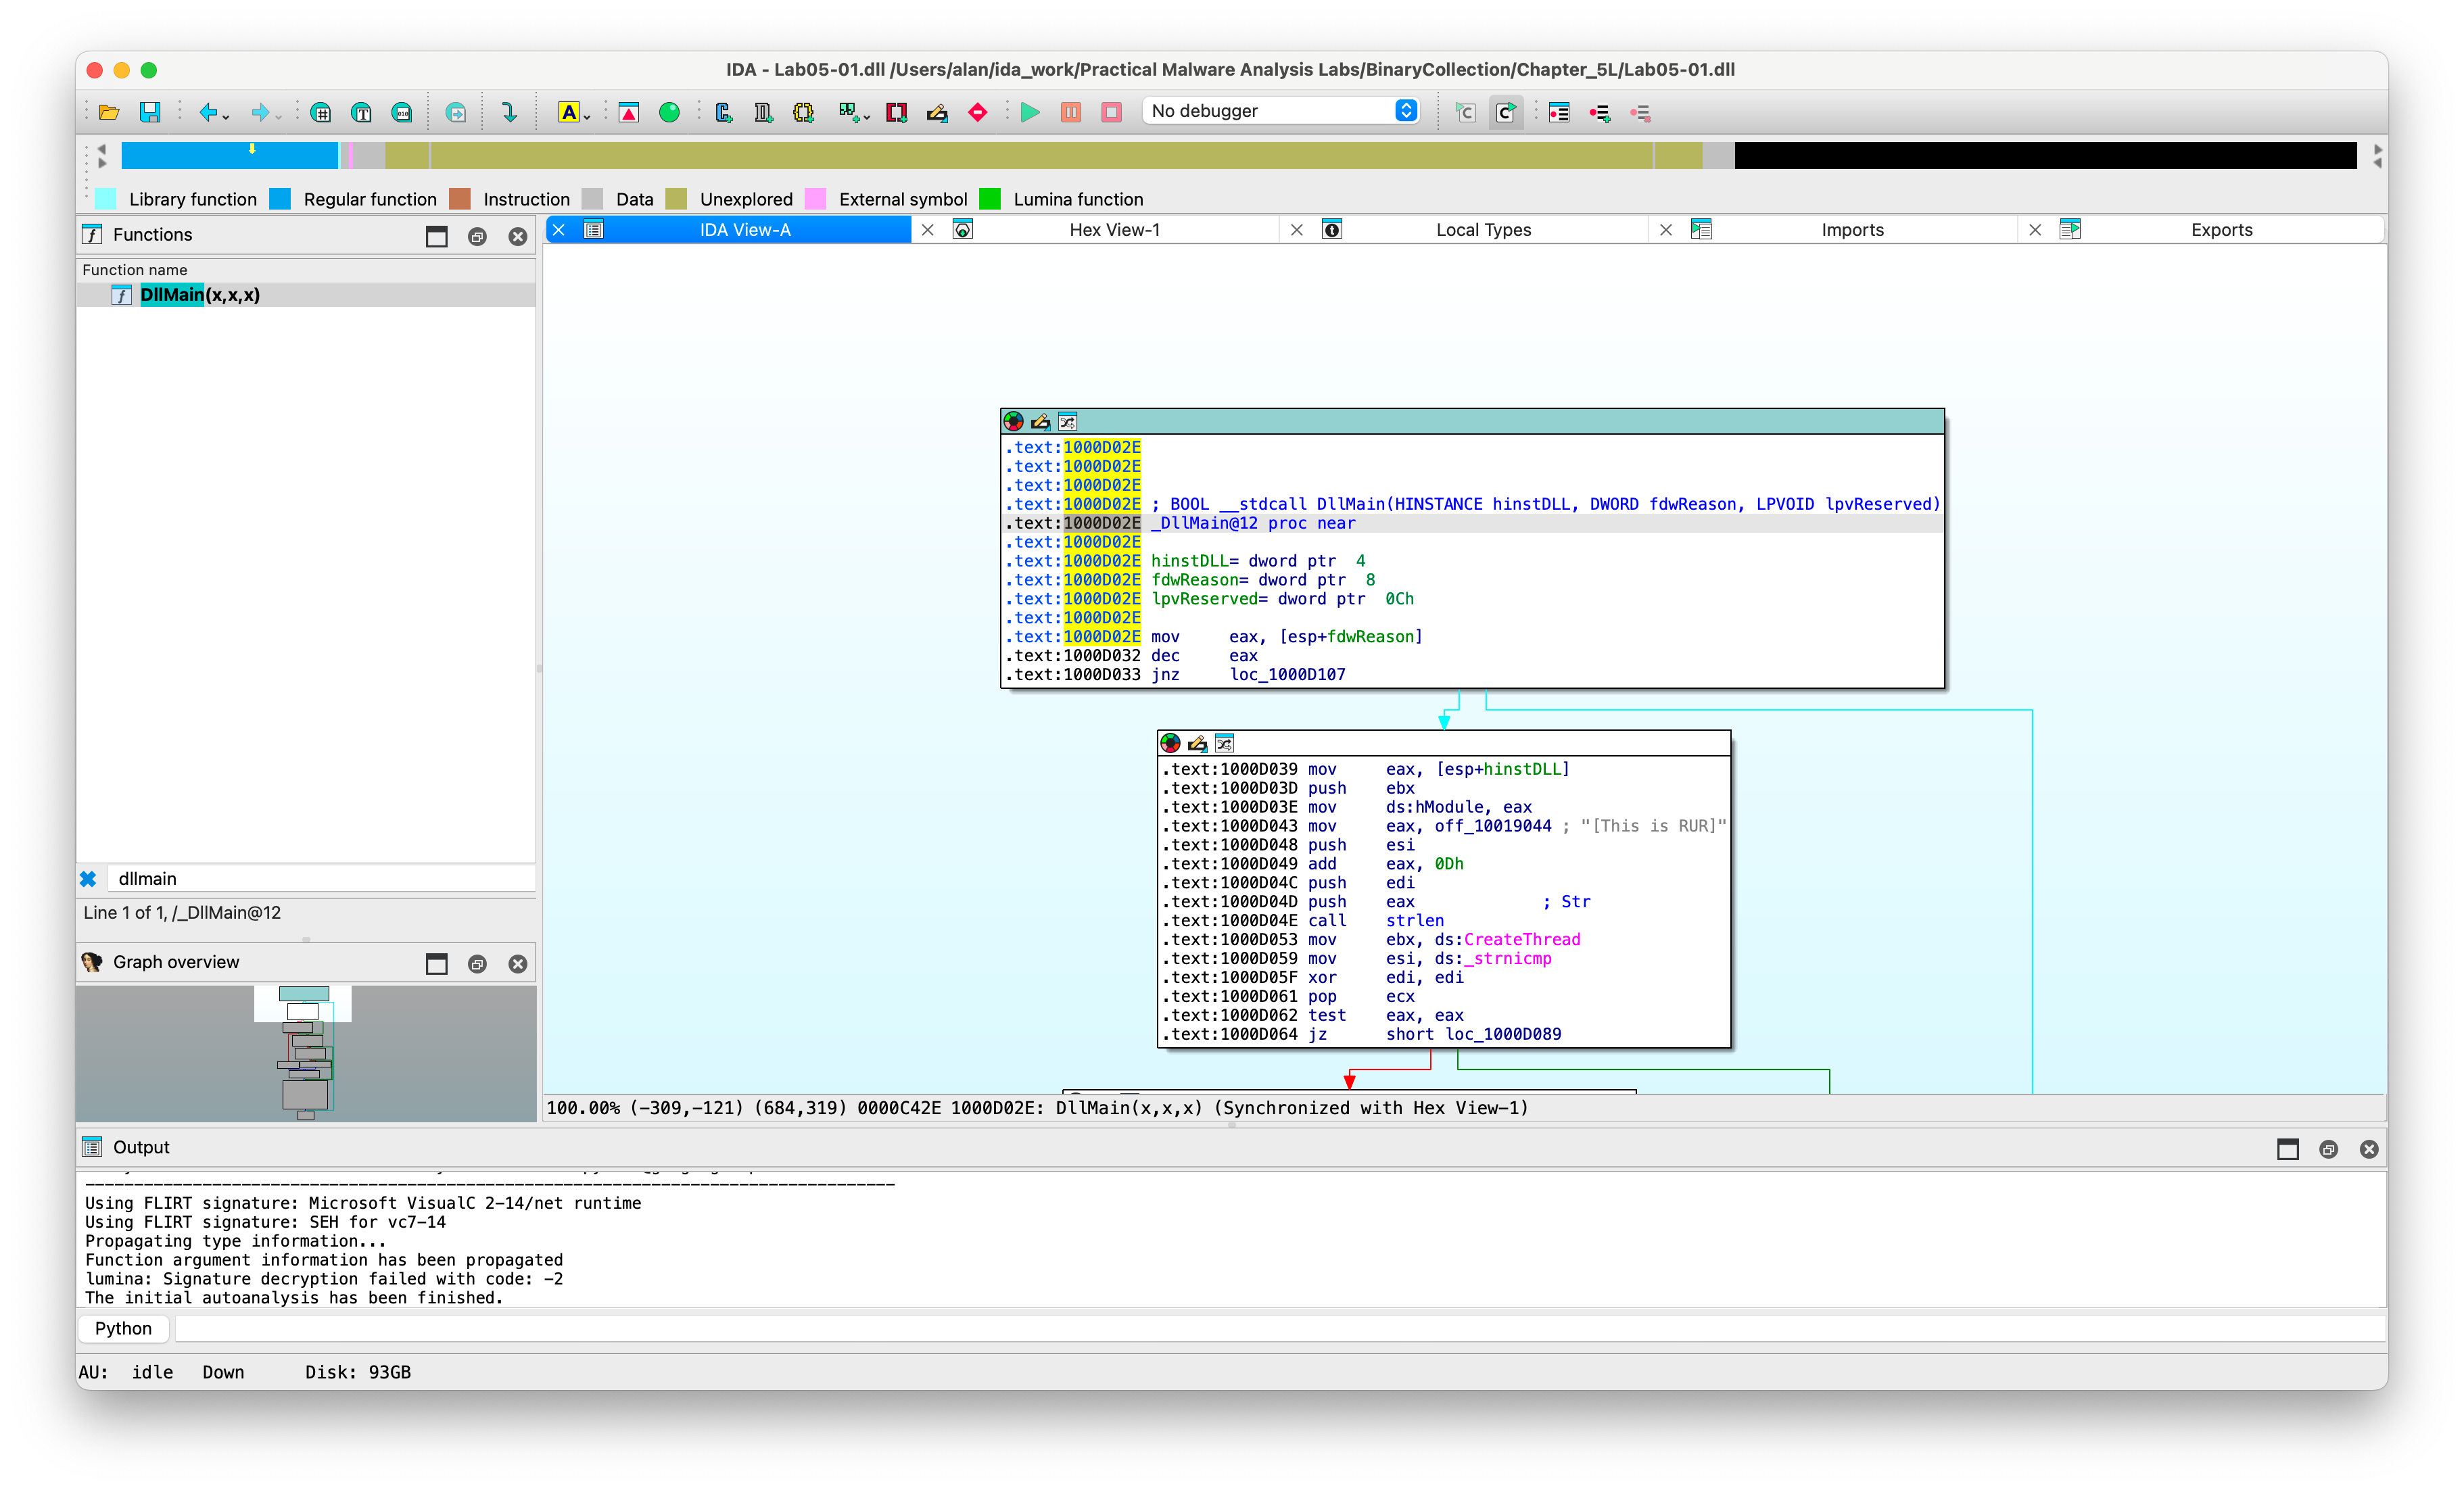The height and width of the screenshot is (1490, 2464).
Task: Switch to the Local Types tab
Action: (x=1483, y=230)
